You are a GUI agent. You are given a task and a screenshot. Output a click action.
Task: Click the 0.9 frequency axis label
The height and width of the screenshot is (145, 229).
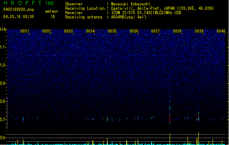point(3,83)
